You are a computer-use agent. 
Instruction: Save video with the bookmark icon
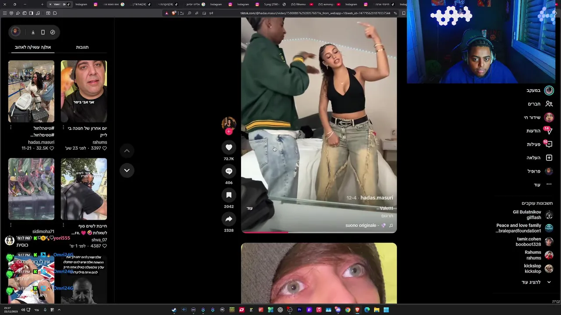coord(229,195)
